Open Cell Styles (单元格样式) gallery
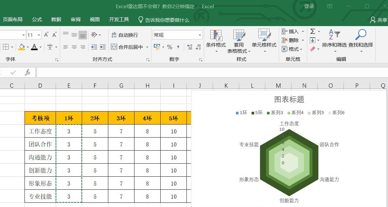Screen dimensions: 388x207 pyautogui.click(x=264, y=41)
